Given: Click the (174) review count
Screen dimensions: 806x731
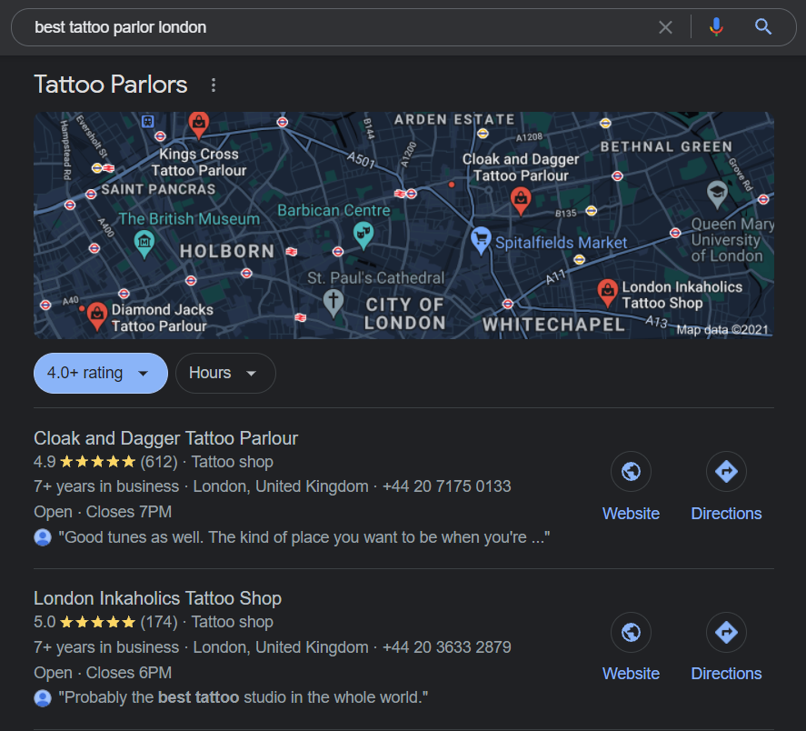Looking at the screenshot, I should (159, 622).
